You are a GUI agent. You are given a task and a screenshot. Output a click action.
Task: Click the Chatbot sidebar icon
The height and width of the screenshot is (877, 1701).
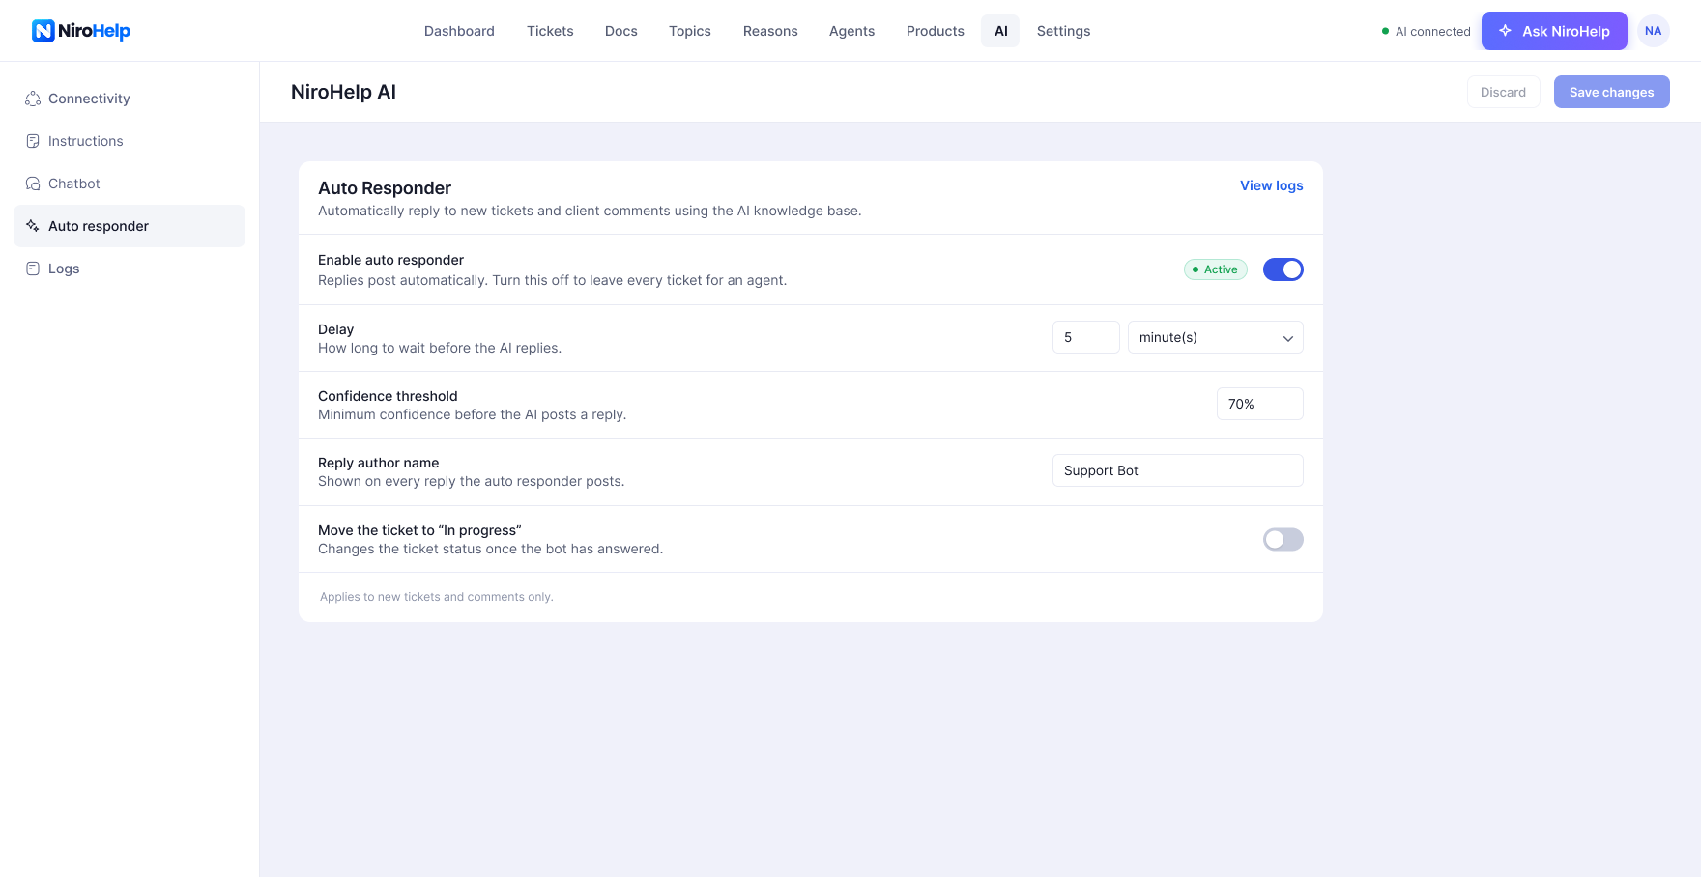(x=33, y=184)
